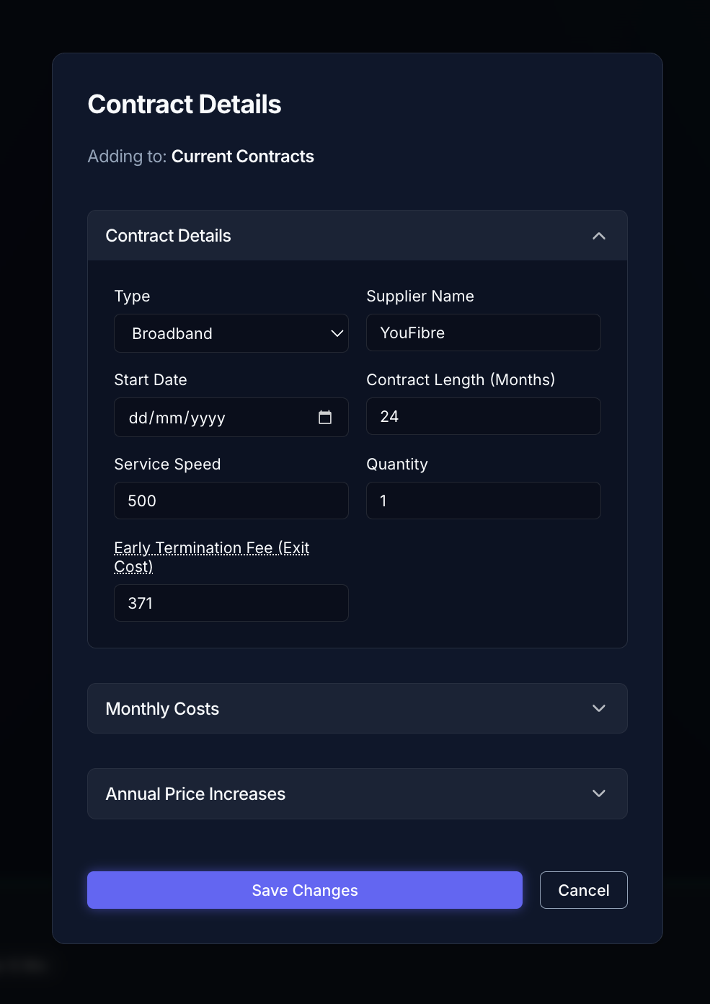Image resolution: width=710 pixels, height=1004 pixels.
Task: Click the Quantity field showing 1
Action: tap(483, 501)
